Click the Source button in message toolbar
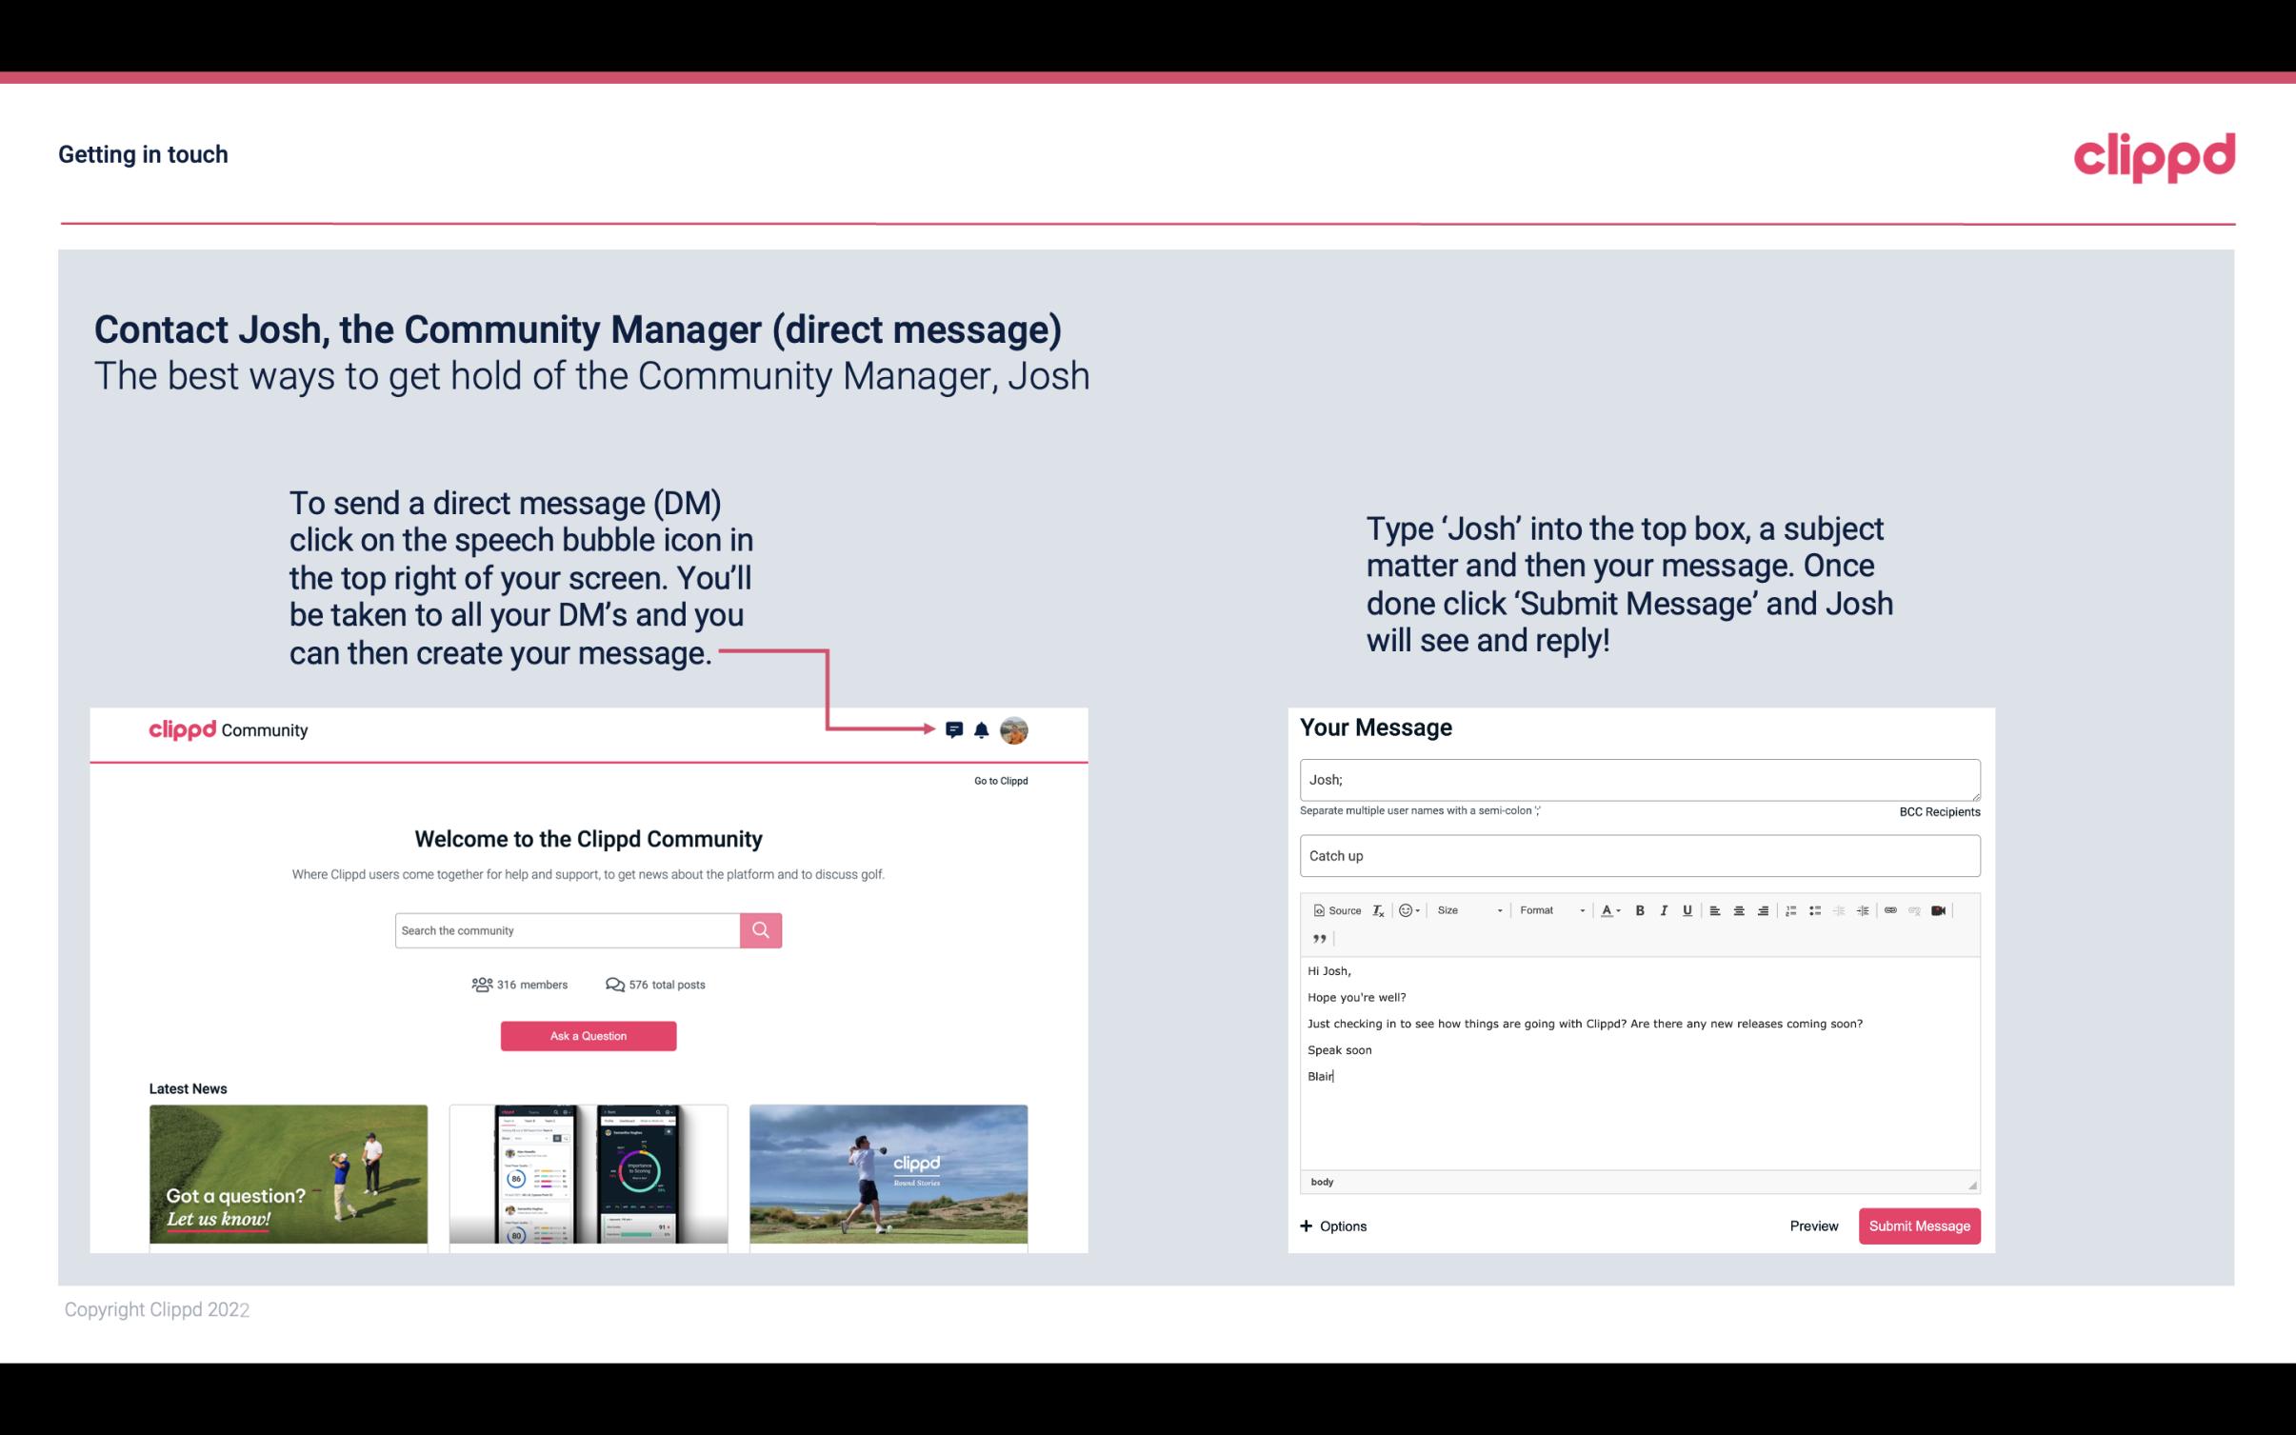Viewport: 2296px width, 1435px height. coord(1336,909)
